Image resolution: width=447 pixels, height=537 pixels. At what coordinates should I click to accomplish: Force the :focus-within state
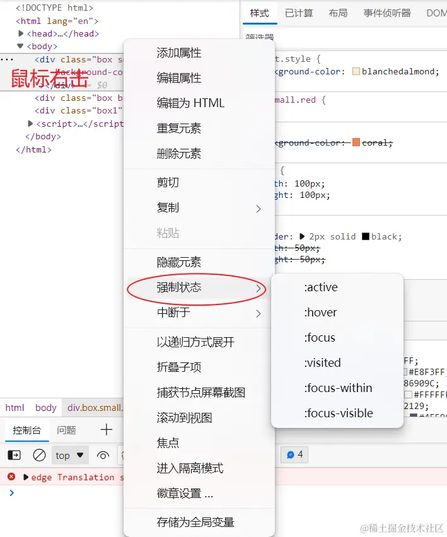[x=338, y=388]
